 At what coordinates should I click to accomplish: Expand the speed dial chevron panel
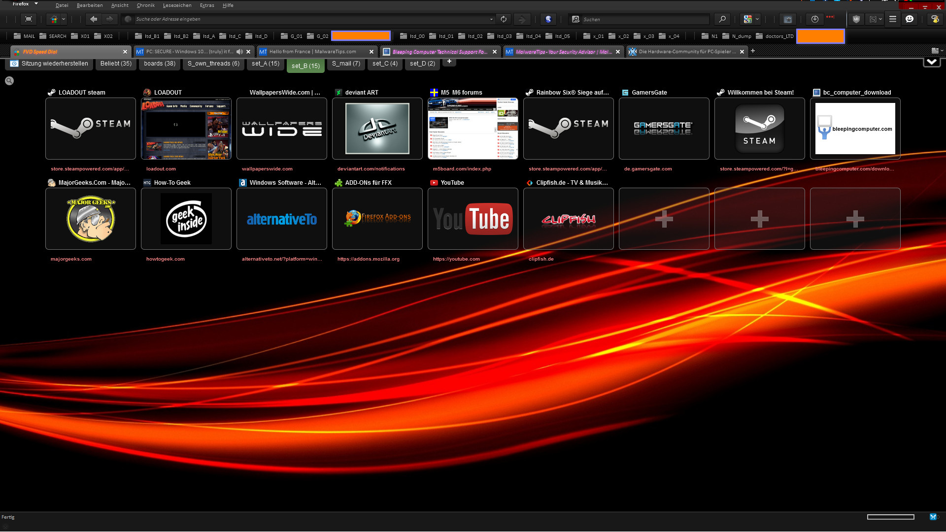[931, 62]
